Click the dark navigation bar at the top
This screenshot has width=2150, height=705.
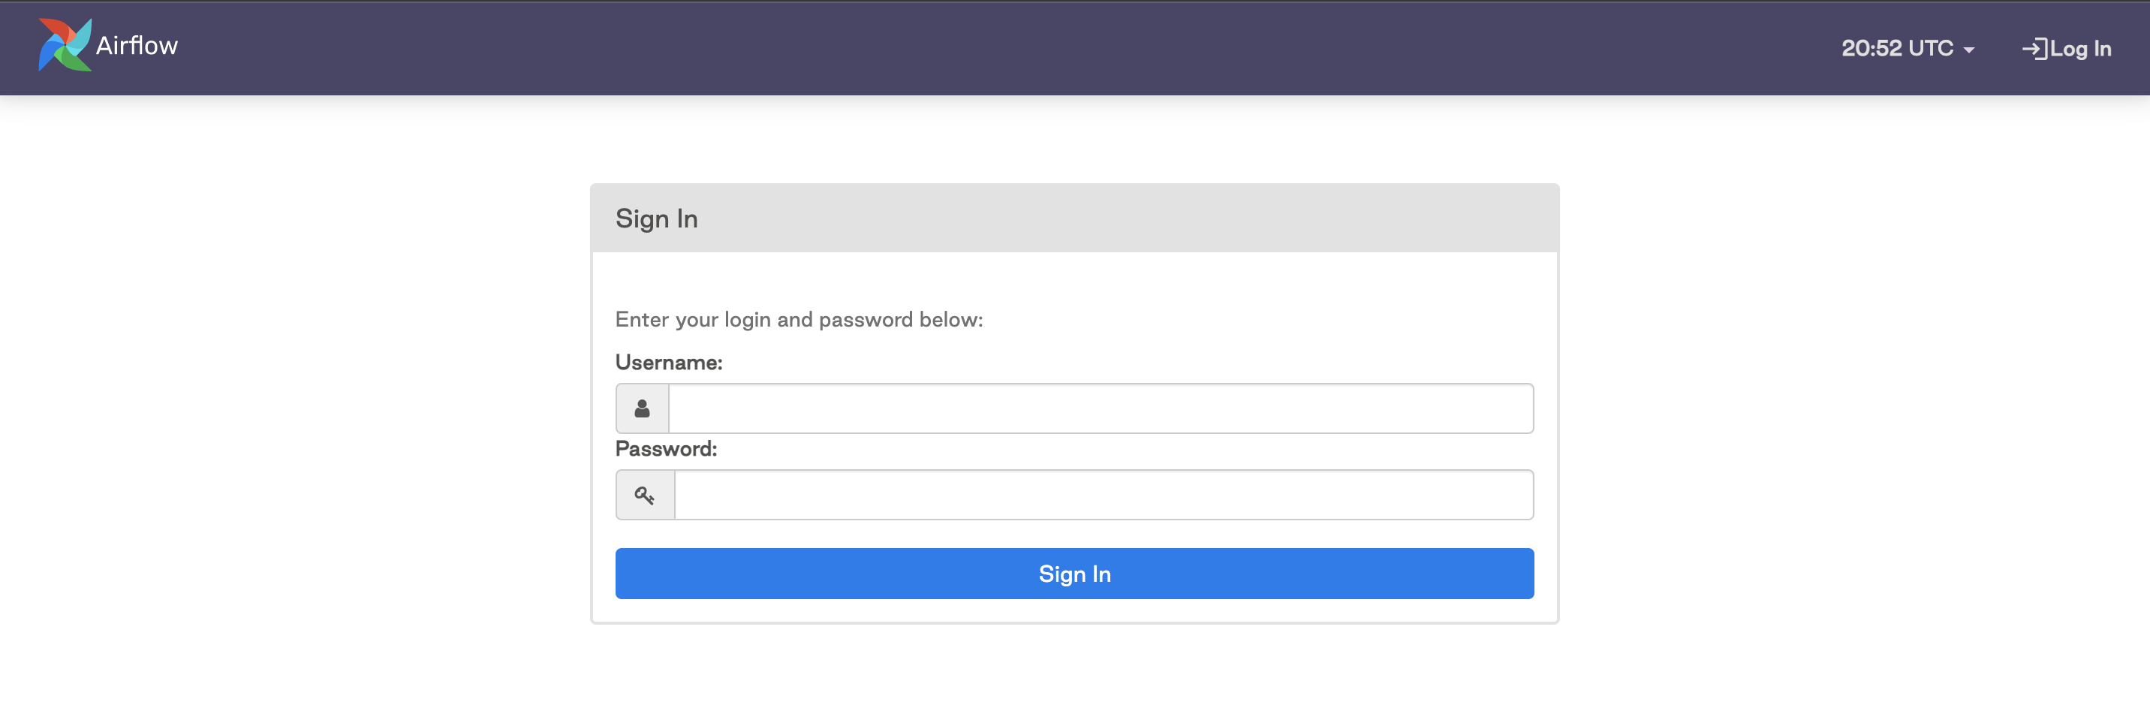coord(1075,47)
